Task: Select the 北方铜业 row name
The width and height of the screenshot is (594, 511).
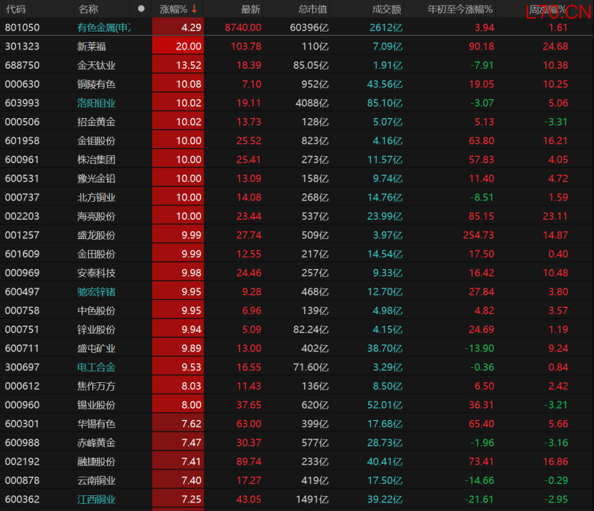Action: tap(96, 198)
